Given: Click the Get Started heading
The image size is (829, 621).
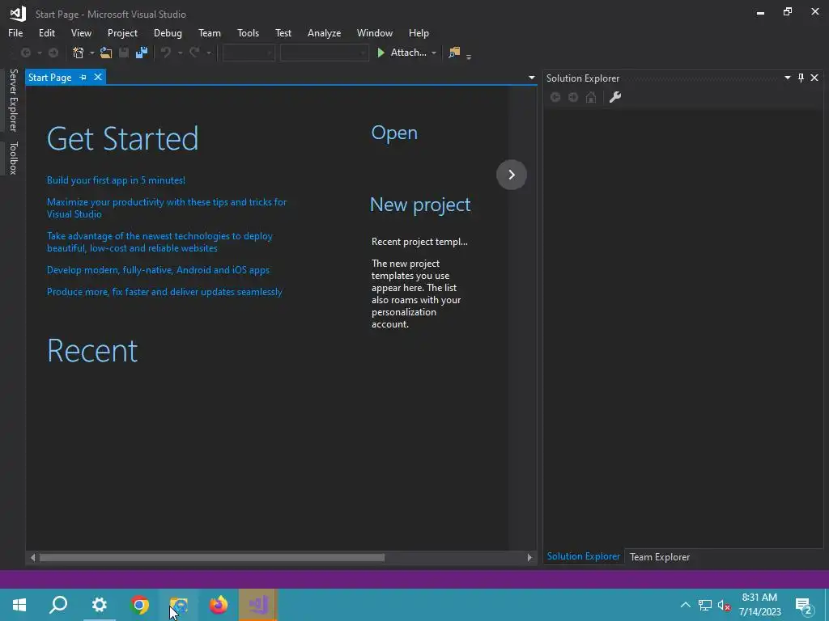Looking at the screenshot, I should 123,139.
